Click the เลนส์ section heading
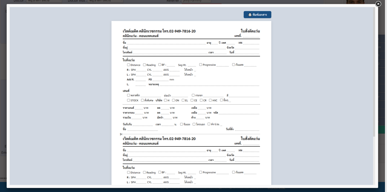 click(126, 91)
